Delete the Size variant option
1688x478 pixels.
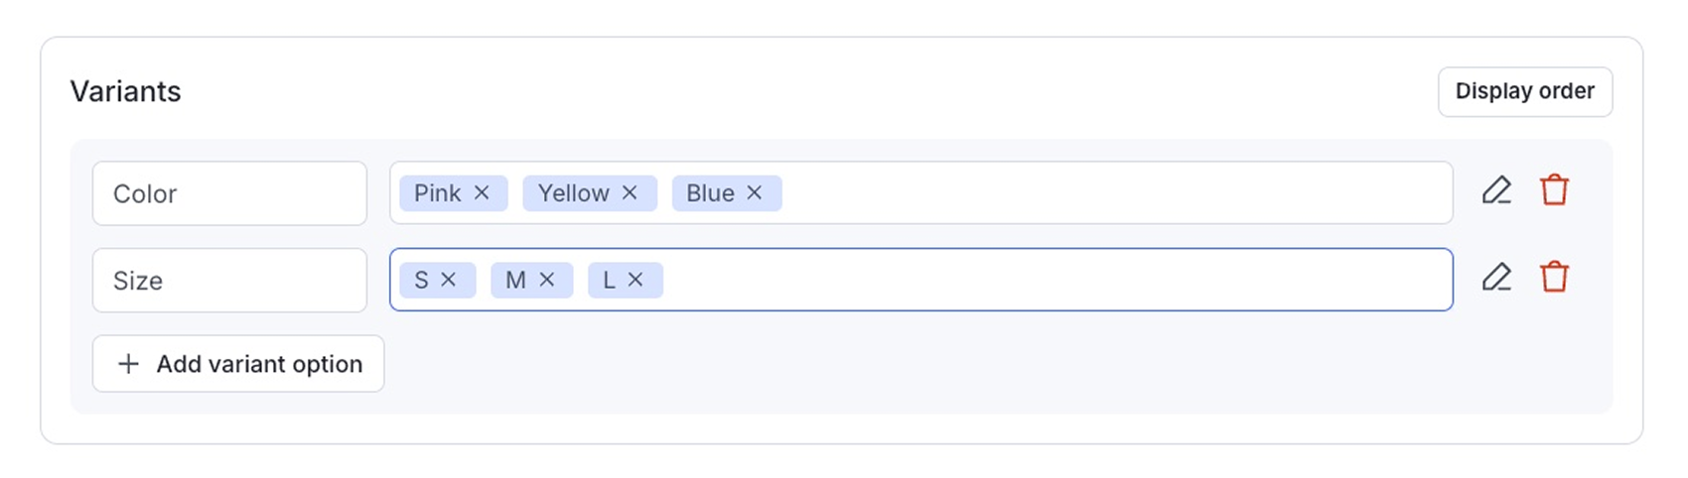click(1554, 277)
